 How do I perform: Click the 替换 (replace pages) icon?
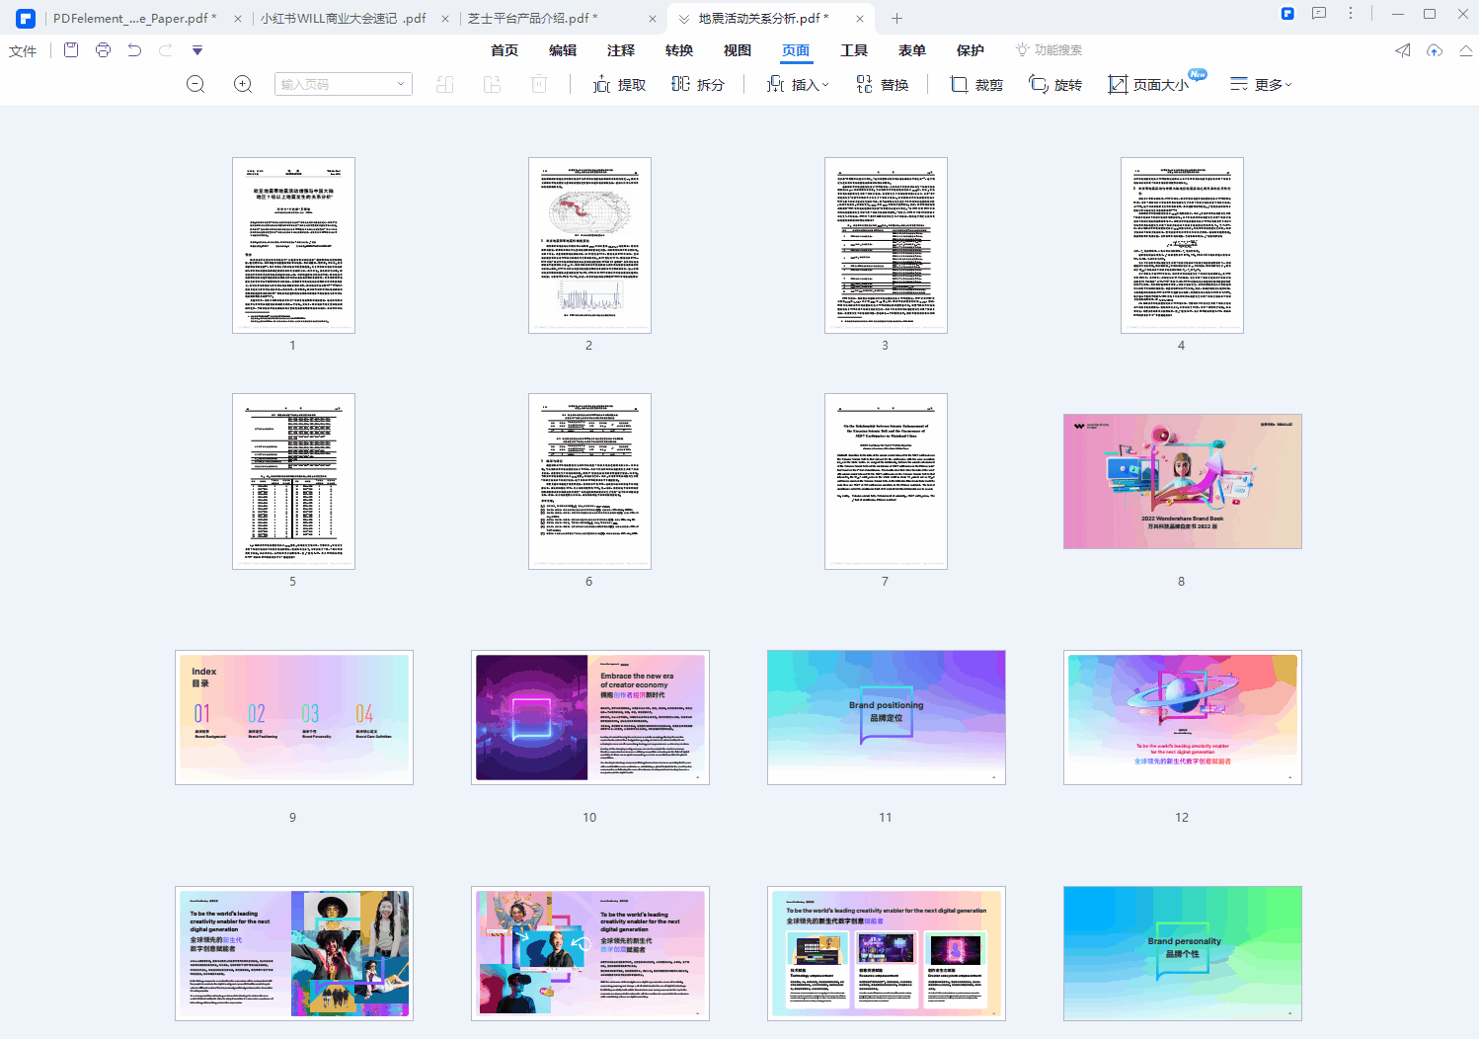[882, 84]
